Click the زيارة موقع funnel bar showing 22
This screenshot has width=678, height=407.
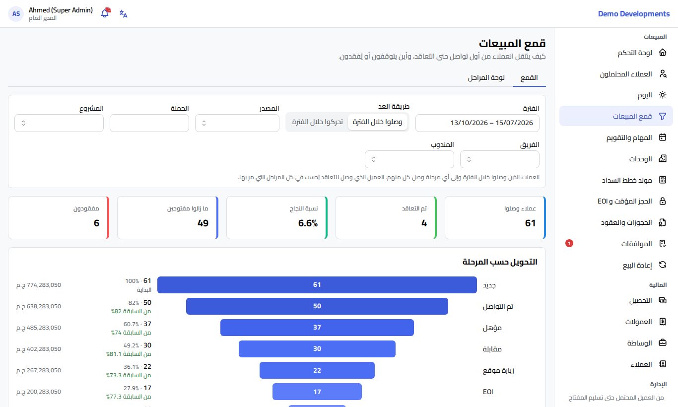(317, 370)
